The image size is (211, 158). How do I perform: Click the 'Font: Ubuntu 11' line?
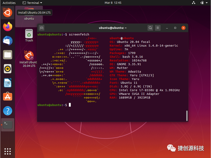(x=123, y=83)
